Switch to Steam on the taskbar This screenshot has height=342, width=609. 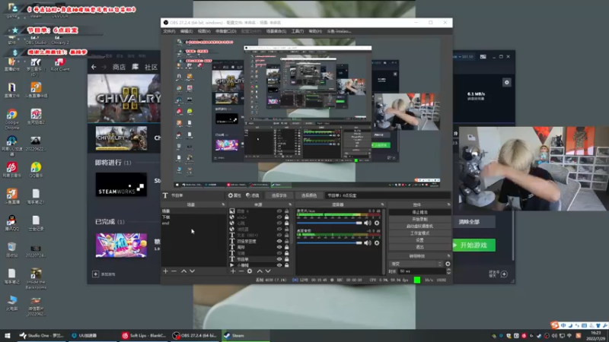pyautogui.click(x=244, y=335)
